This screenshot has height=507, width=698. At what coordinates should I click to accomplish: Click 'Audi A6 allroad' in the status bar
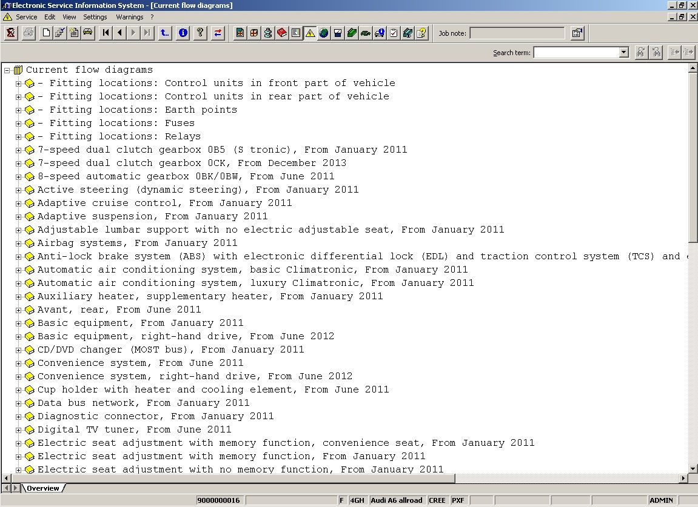(x=396, y=500)
